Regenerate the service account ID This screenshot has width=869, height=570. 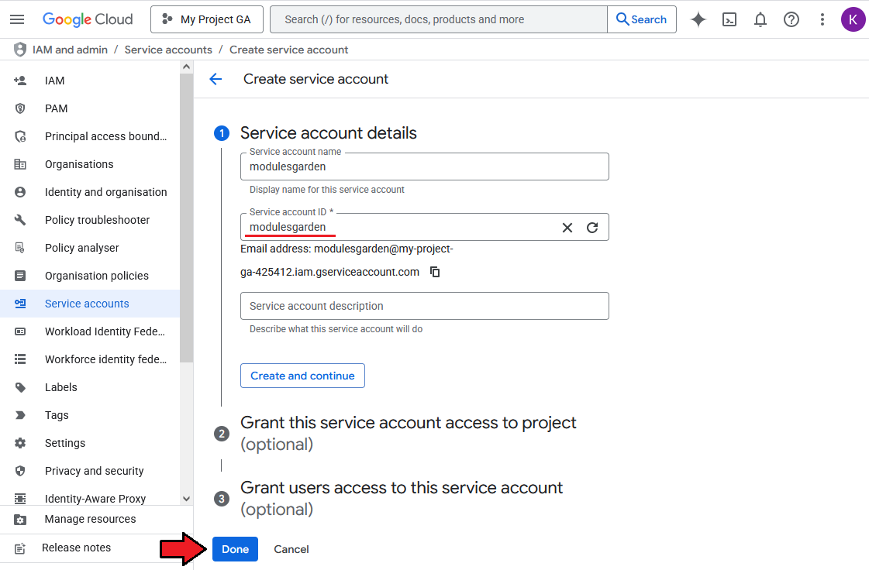click(592, 228)
